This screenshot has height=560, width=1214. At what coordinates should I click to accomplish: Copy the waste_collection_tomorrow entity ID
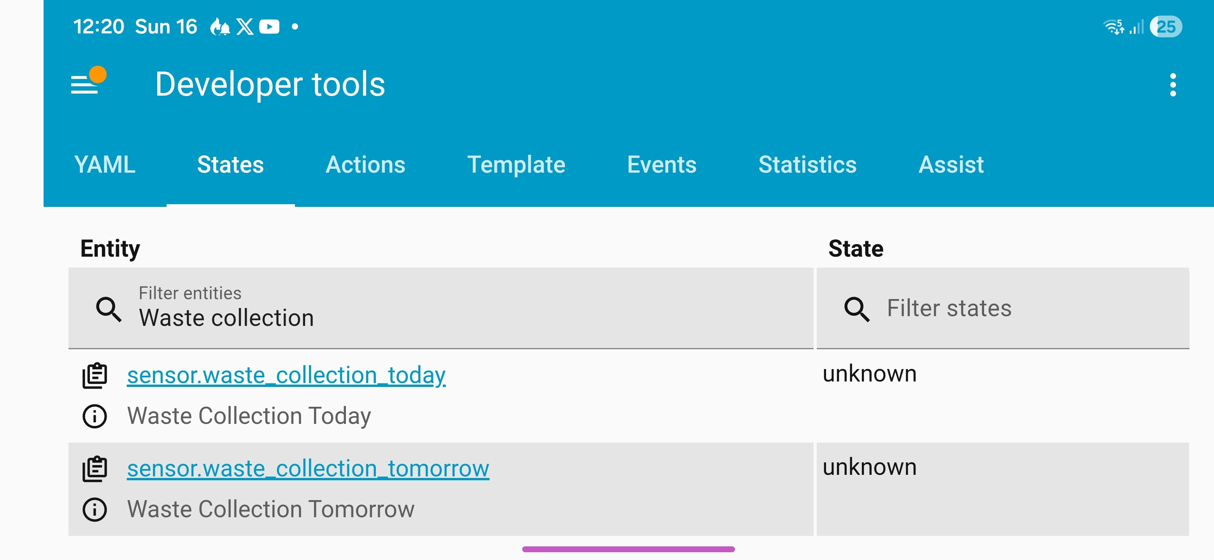point(95,469)
